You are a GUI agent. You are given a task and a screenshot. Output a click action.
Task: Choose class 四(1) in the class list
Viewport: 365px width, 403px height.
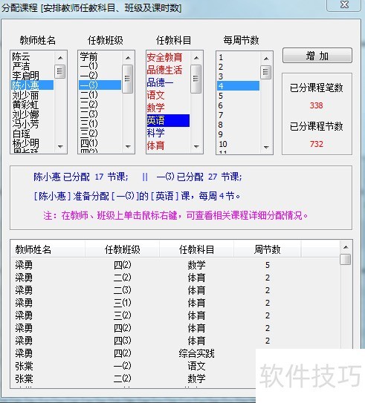[x=100, y=143]
